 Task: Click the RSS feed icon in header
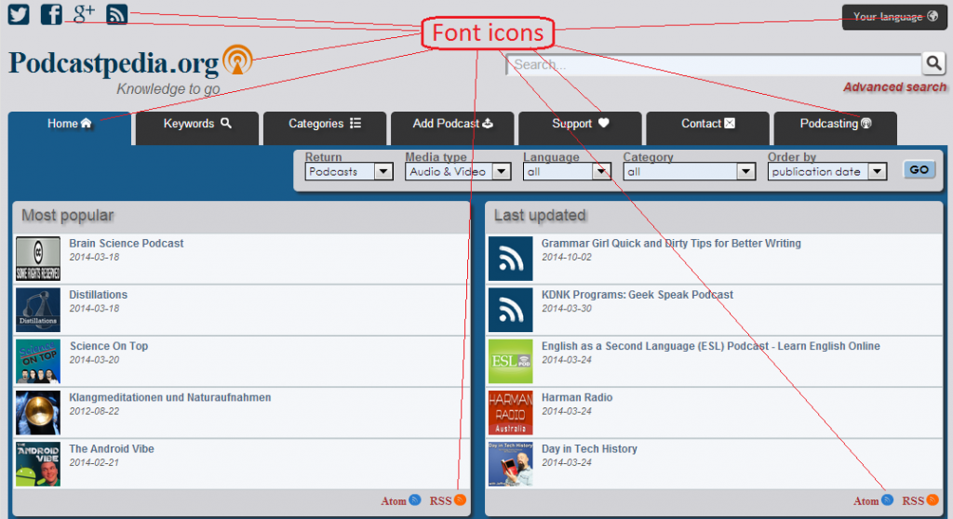tap(116, 14)
